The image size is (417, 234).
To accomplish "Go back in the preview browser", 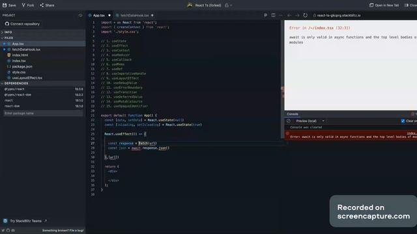I will (289, 16).
